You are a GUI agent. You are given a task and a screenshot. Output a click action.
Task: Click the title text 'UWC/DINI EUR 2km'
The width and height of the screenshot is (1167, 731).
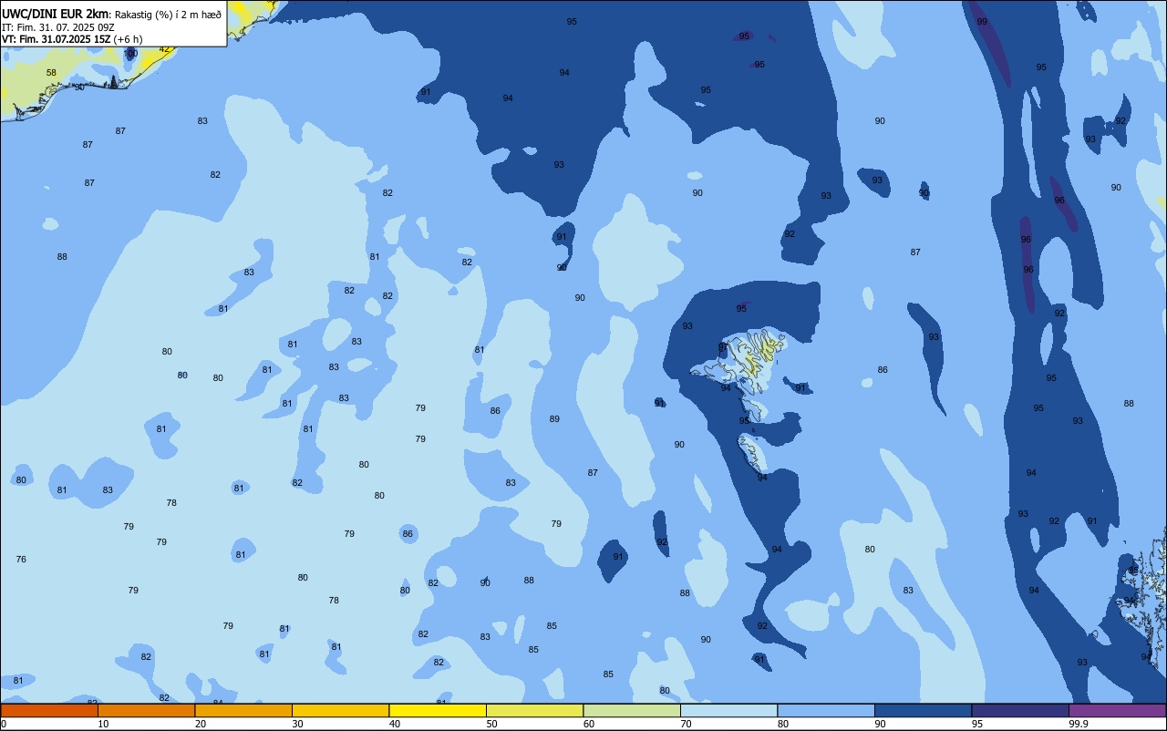click(56, 14)
